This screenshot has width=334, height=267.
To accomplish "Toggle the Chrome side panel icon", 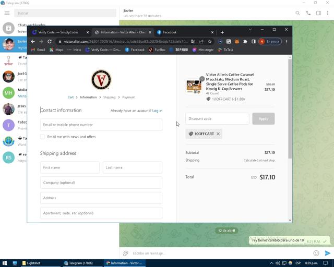I will 253,42.
